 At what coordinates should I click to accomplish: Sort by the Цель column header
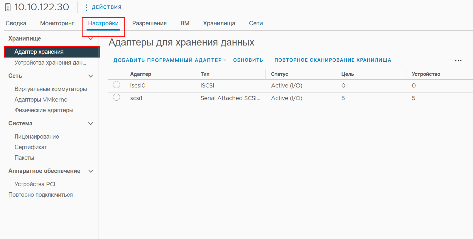[x=348, y=74]
